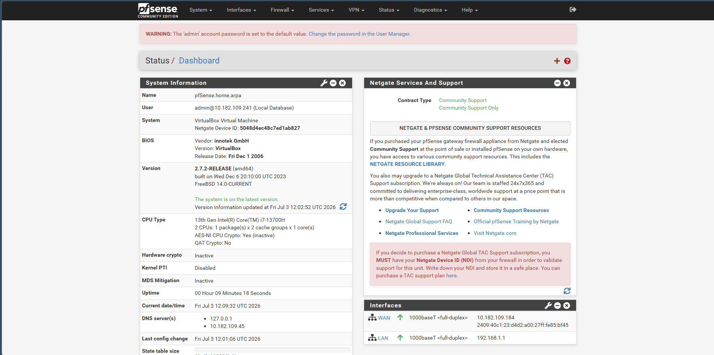Open the Interfaces menu in navbar

click(x=241, y=10)
